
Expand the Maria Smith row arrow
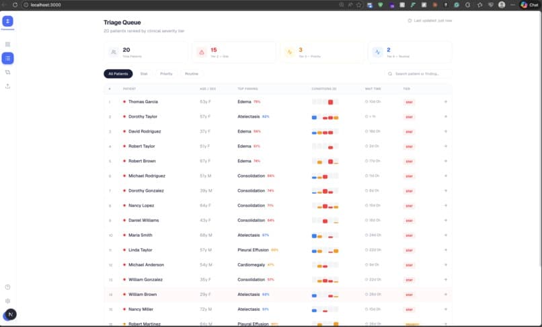point(446,235)
